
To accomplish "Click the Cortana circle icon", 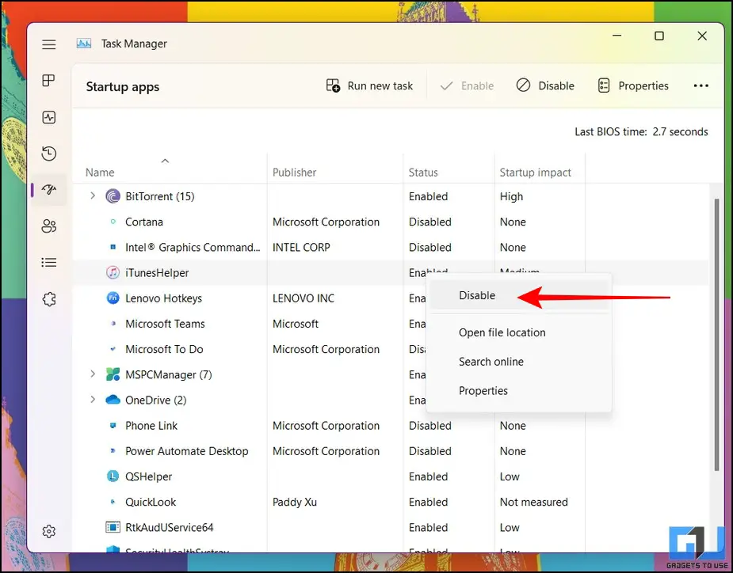I will pos(113,222).
